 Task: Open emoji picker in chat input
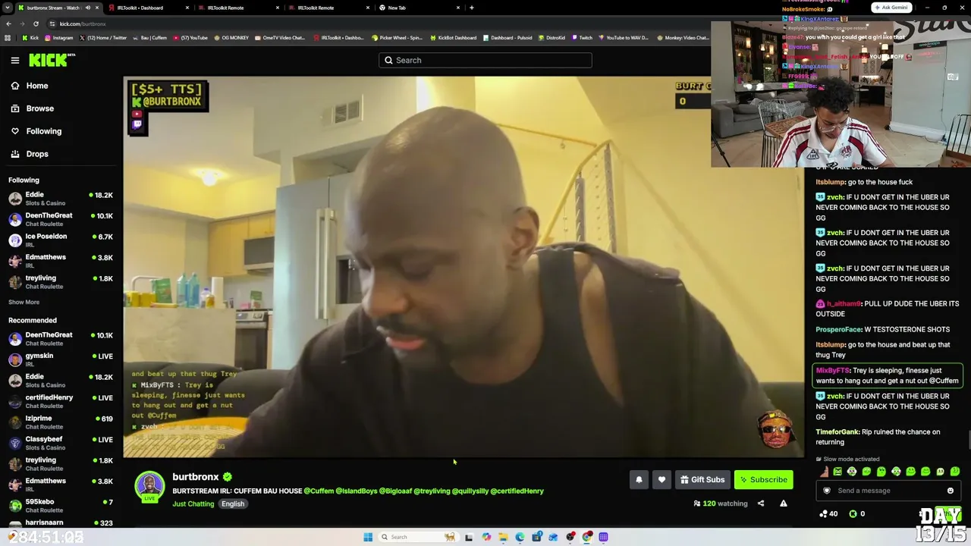951,491
